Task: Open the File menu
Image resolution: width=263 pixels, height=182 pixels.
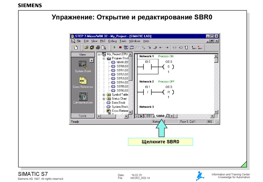Action: pyautogui.click(x=79, y=41)
